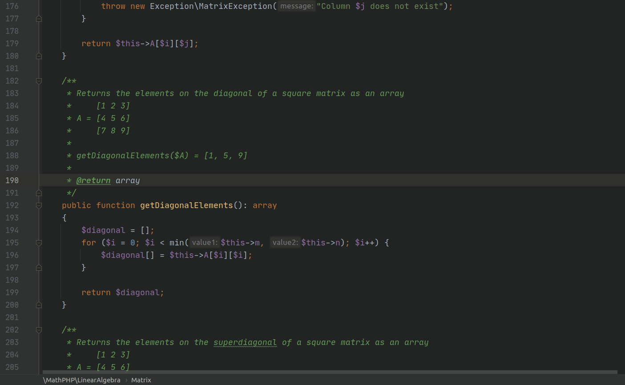This screenshot has width=625, height=385.
Task: Click the 'value1:' parameter hint
Action: pos(205,243)
